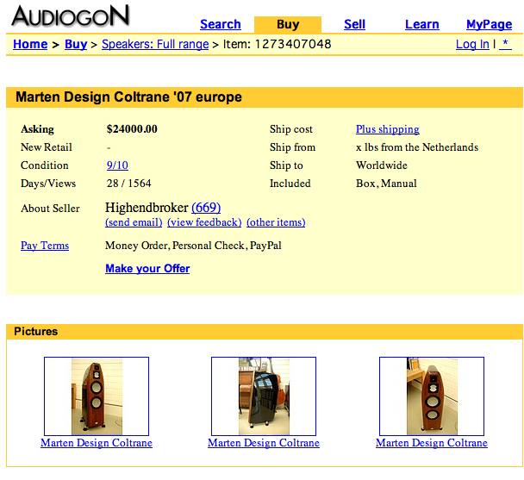Click 'x lbs from the Netherlands' text
The width and height of the screenshot is (524, 480).
pyautogui.click(x=417, y=147)
